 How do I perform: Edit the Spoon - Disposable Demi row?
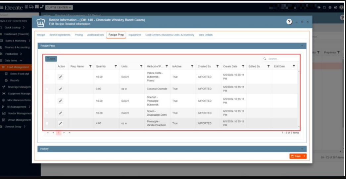click(60, 113)
